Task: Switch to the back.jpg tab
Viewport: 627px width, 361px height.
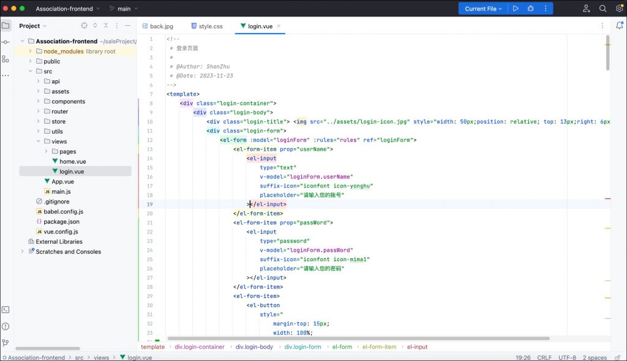Action: (x=161, y=26)
